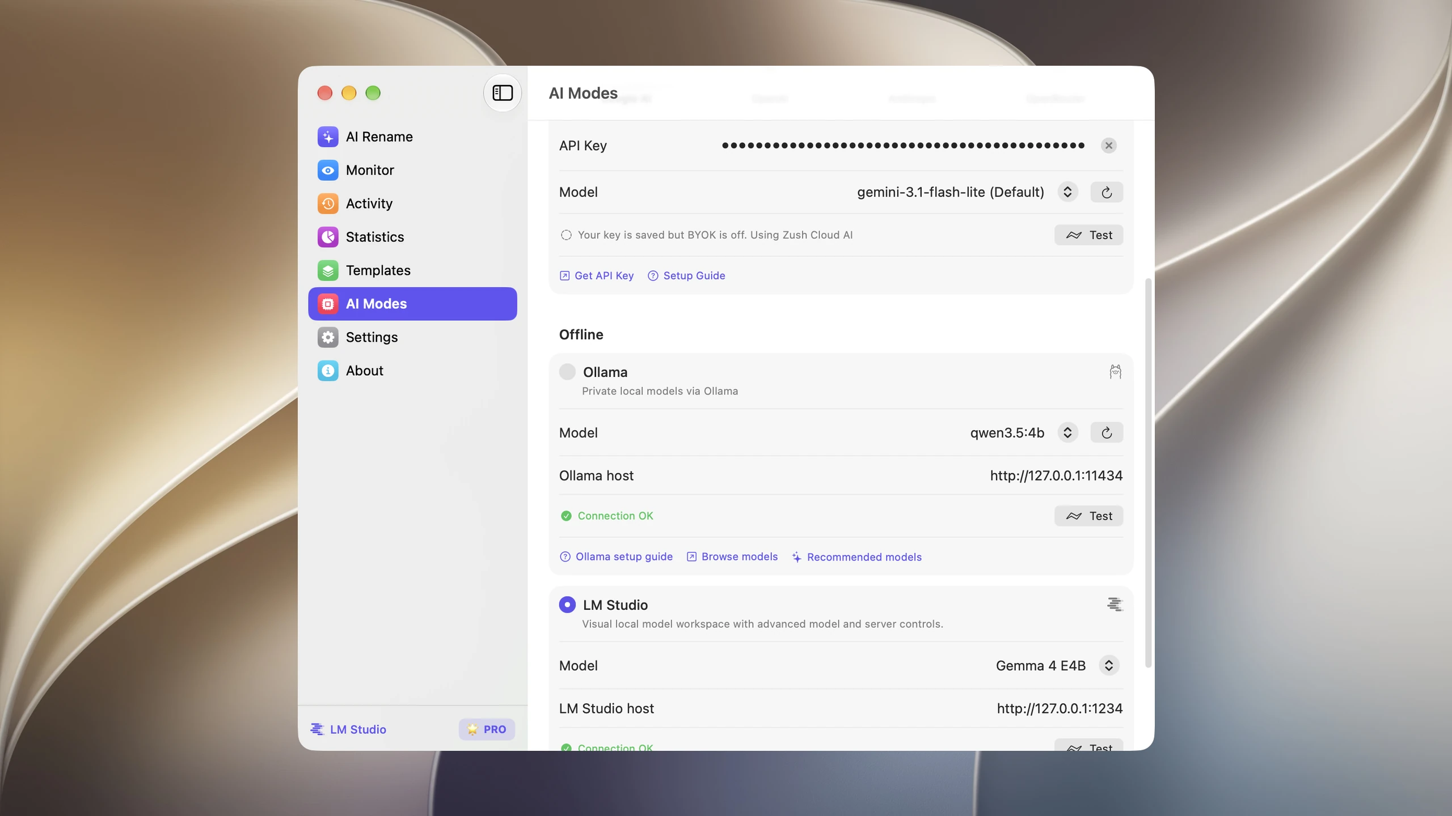This screenshot has height=816, width=1452.
Task: Select the Ollama radio button
Action: [x=567, y=372]
